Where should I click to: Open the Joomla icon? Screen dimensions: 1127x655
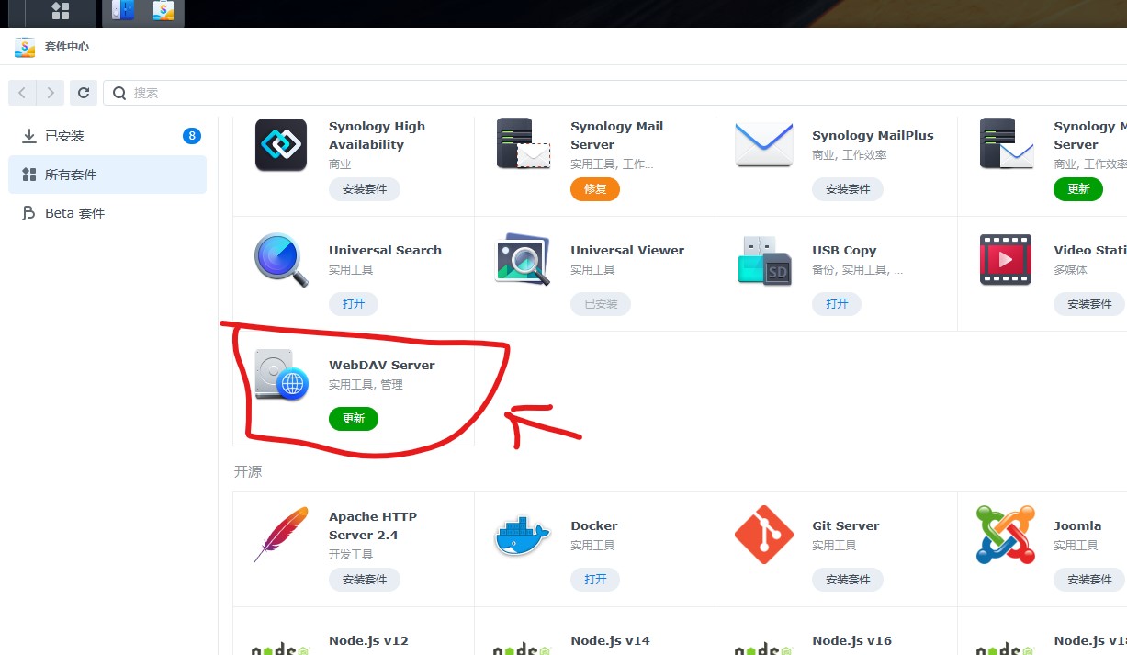pyautogui.click(x=1006, y=535)
